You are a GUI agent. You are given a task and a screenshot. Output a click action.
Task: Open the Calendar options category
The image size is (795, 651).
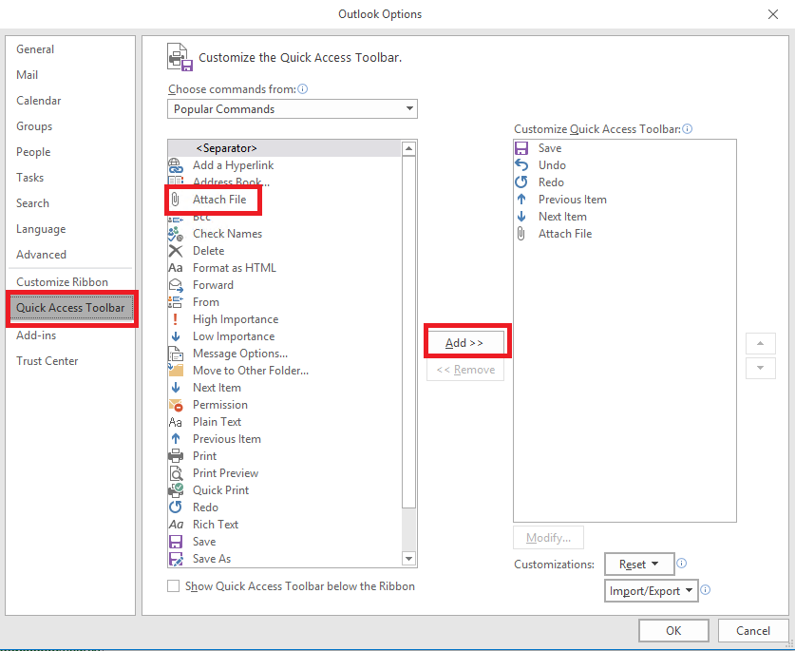pyautogui.click(x=39, y=101)
